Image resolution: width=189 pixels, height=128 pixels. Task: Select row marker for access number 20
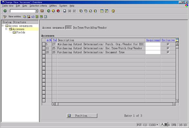click(x=44, y=52)
